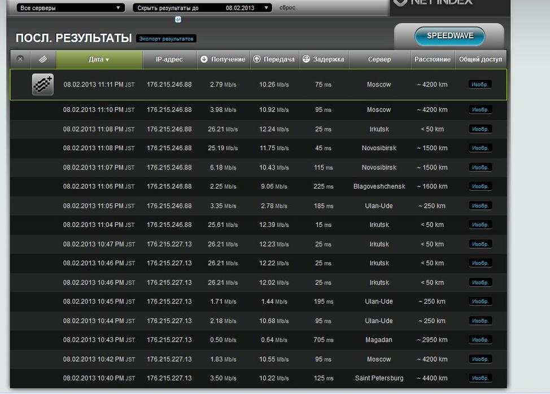Click the '15 ms' latency value
The width and height of the screenshot is (550, 394).
tap(323, 225)
